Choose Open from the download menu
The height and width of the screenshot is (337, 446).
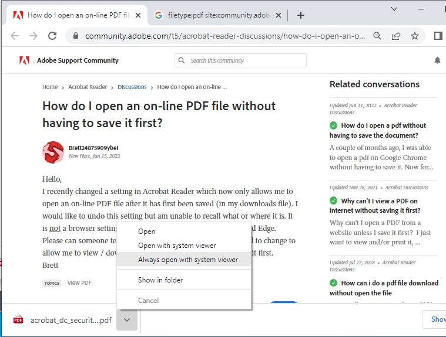pos(184,232)
